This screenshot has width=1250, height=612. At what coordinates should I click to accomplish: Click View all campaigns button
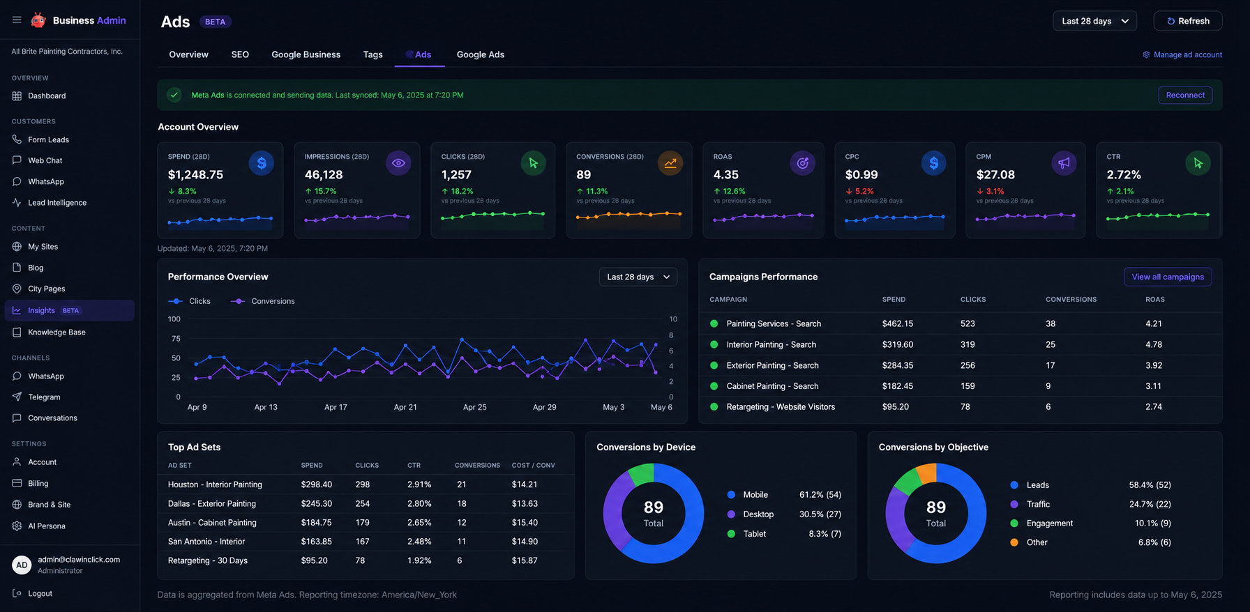(1168, 277)
